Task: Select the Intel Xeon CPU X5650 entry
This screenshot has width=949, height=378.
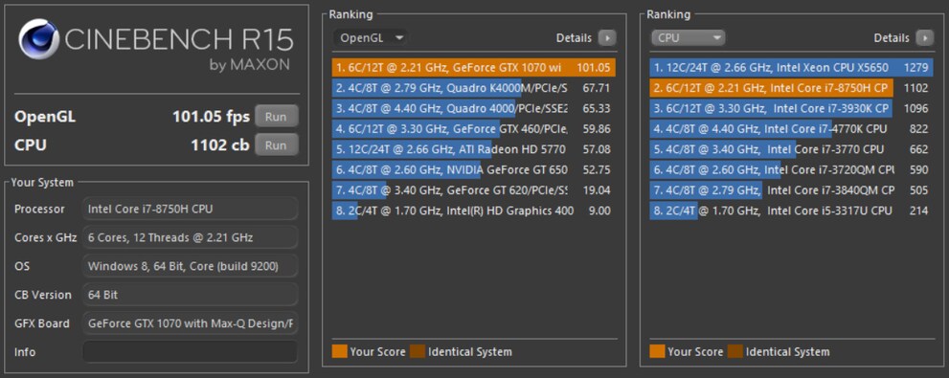Action: coord(791,67)
